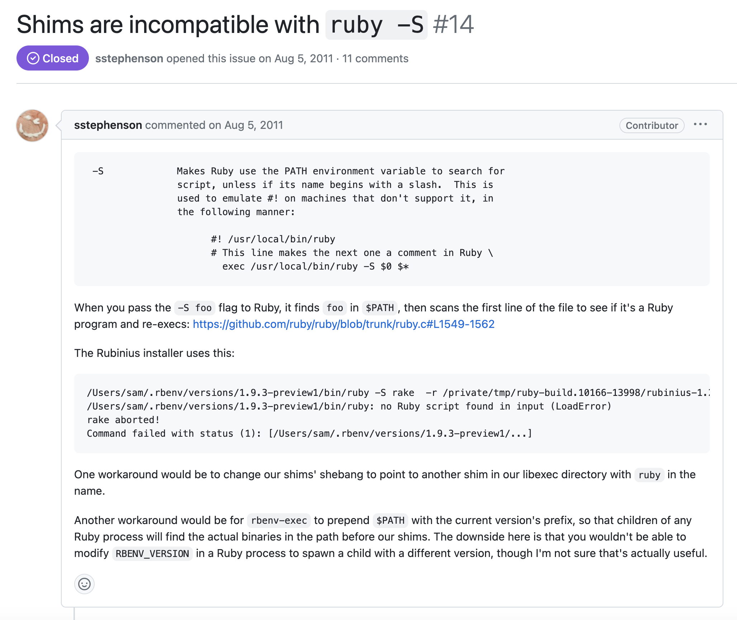The width and height of the screenshot is (737, 620).
Task: Click the rake aborted error code block
Action: coord(392,413)
